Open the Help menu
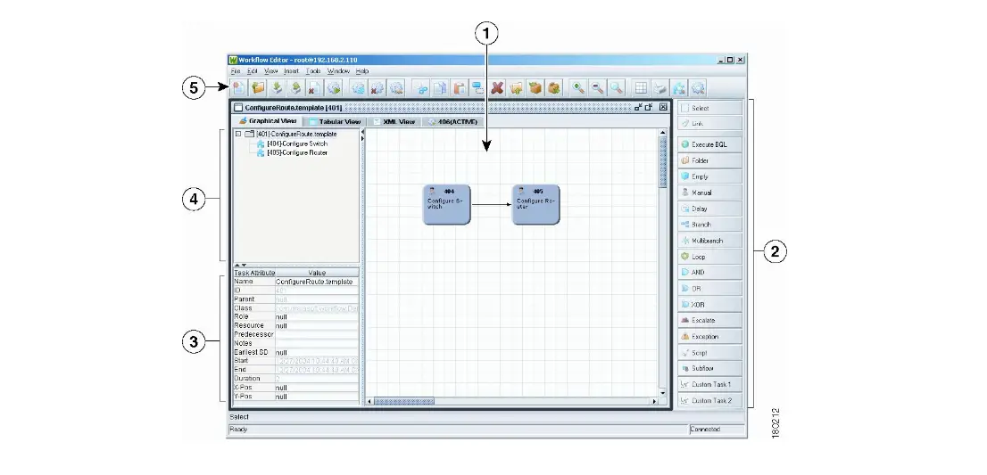Image resolution: width=987 pixels, height=475 pixels. 362,71
